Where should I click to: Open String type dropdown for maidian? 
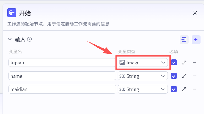click(143, 89)
